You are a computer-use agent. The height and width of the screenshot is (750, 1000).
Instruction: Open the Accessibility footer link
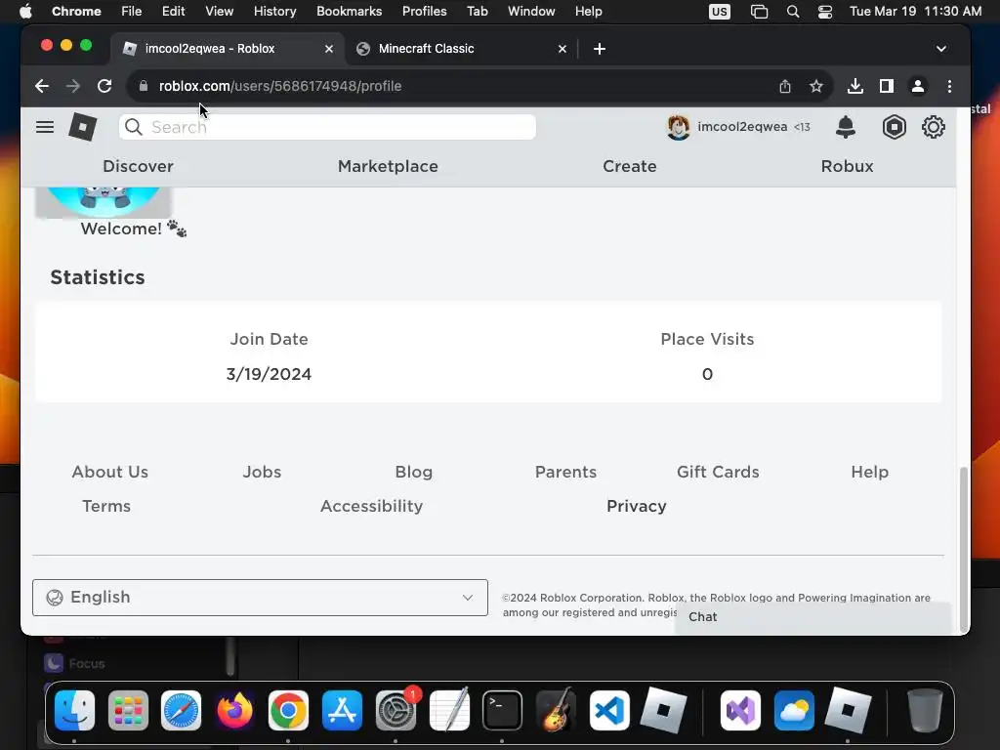tap(371, 506)
